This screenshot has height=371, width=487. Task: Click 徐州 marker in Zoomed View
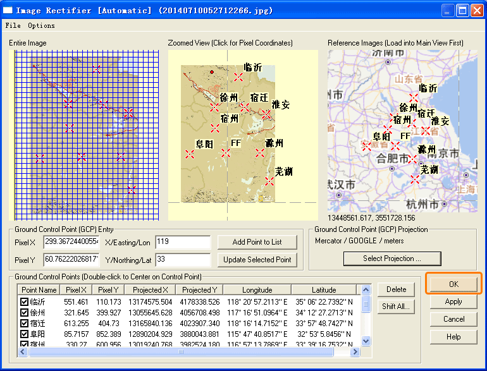[214, 107]
